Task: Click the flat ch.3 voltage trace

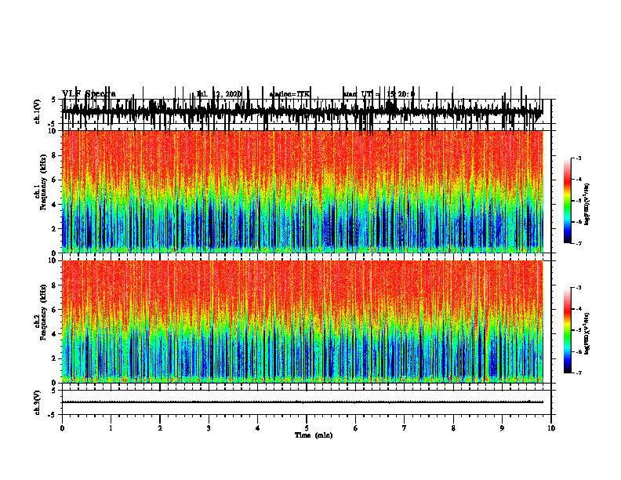Action: pyautogui.click(x=302, y=402)
